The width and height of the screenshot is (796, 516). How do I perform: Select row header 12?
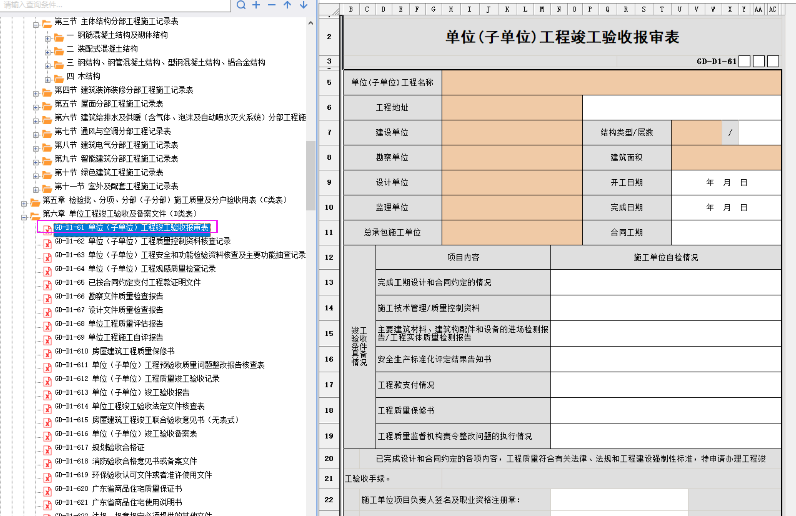329,257
